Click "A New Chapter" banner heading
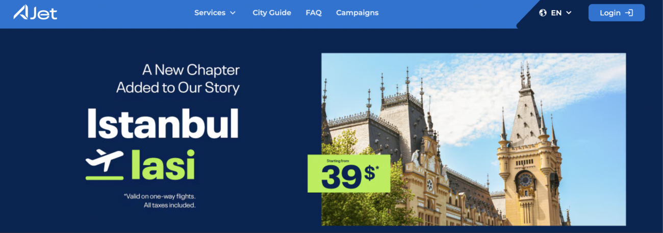The height and width of the screenshot is (233, 663). (x=191, y=70)
